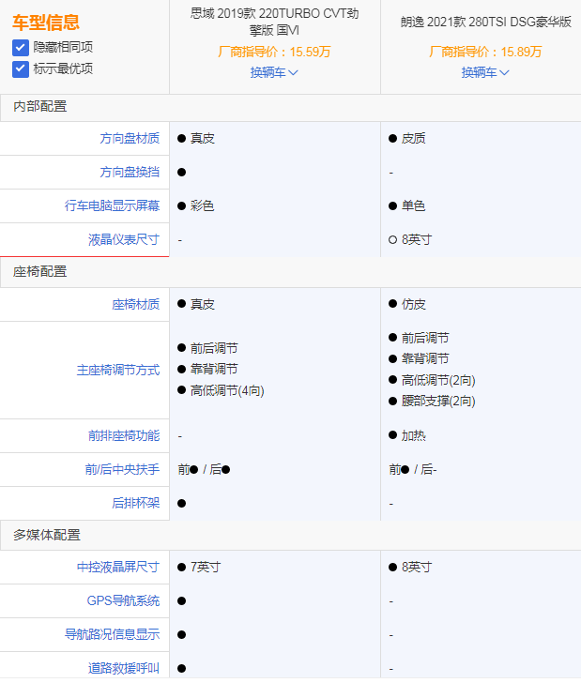The image size is (581, 683).
Task: Click the 思域 2019款 220TURBO model title
Action: tap(274, 22)
